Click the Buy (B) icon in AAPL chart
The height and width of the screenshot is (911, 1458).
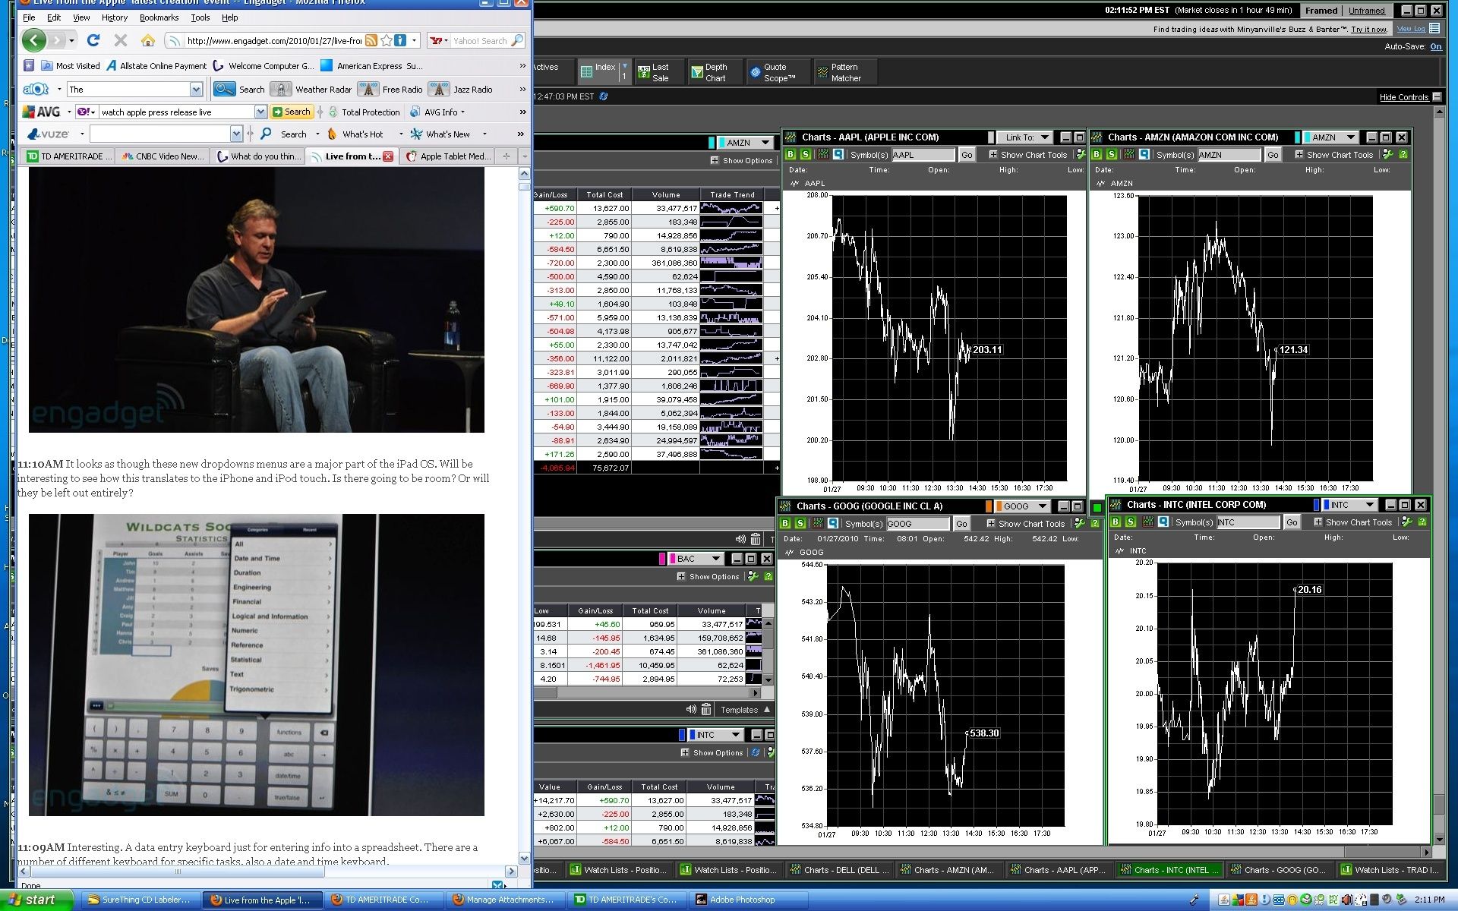(791, 154)
